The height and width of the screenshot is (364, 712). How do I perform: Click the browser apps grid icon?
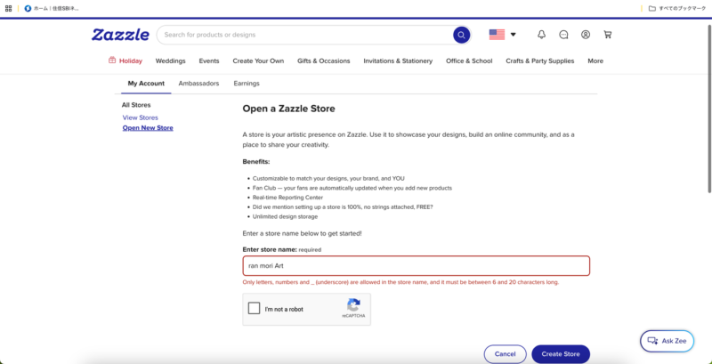8,8
